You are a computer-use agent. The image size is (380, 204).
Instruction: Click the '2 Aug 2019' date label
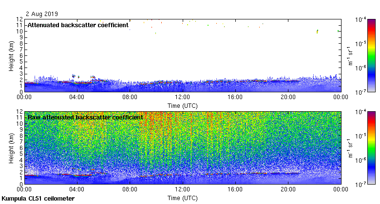tap(42, 14)
